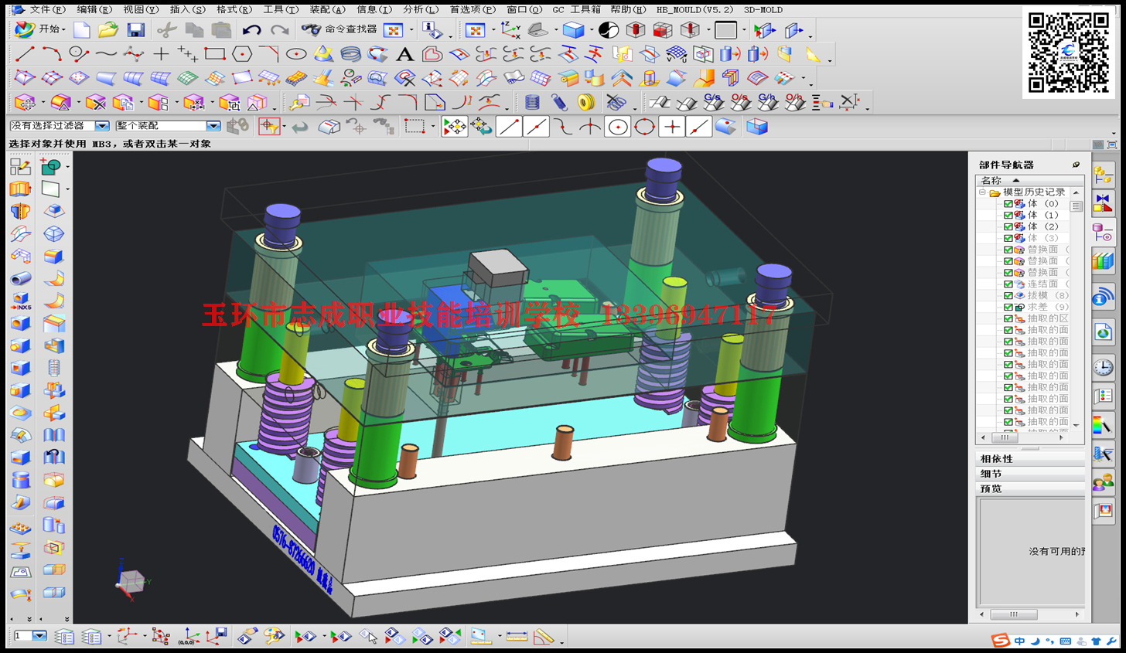Open the Reuse Library books tab
This screenshot has width=1126, height=653.
point(1104,260)
